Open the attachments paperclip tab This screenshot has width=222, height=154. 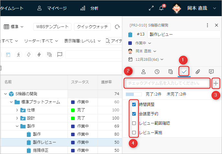tap(198, 72)
